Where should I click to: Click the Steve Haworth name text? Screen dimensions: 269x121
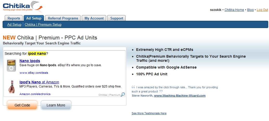click(142, 96)
